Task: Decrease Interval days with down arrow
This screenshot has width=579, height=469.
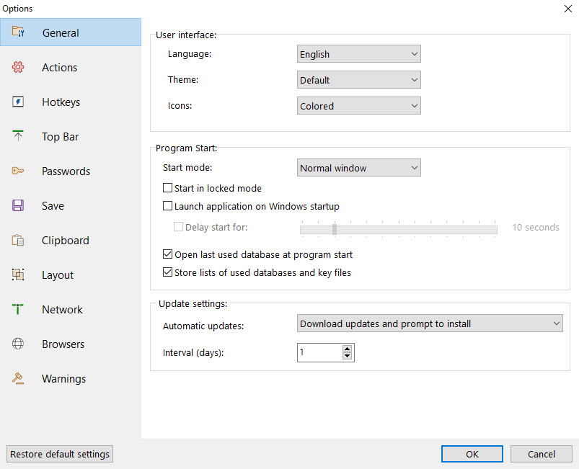Action: (x=347, y=356)
